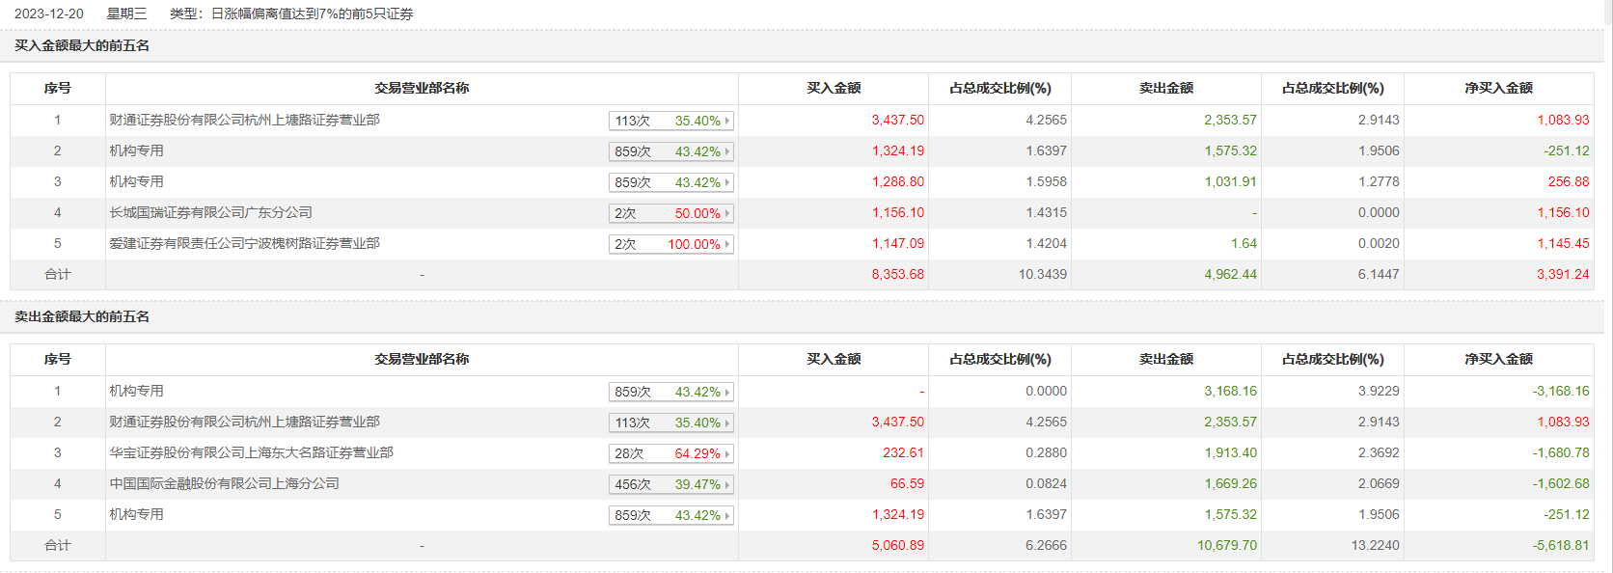The height and width of the screenshot is (573, 1613).
Task: Expand 859次 stats box in buy table's third row
Action: click(x=670, y=182)
